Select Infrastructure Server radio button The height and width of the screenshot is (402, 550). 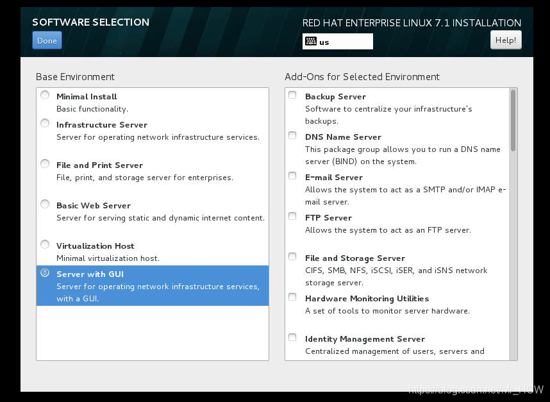(45, 123)
